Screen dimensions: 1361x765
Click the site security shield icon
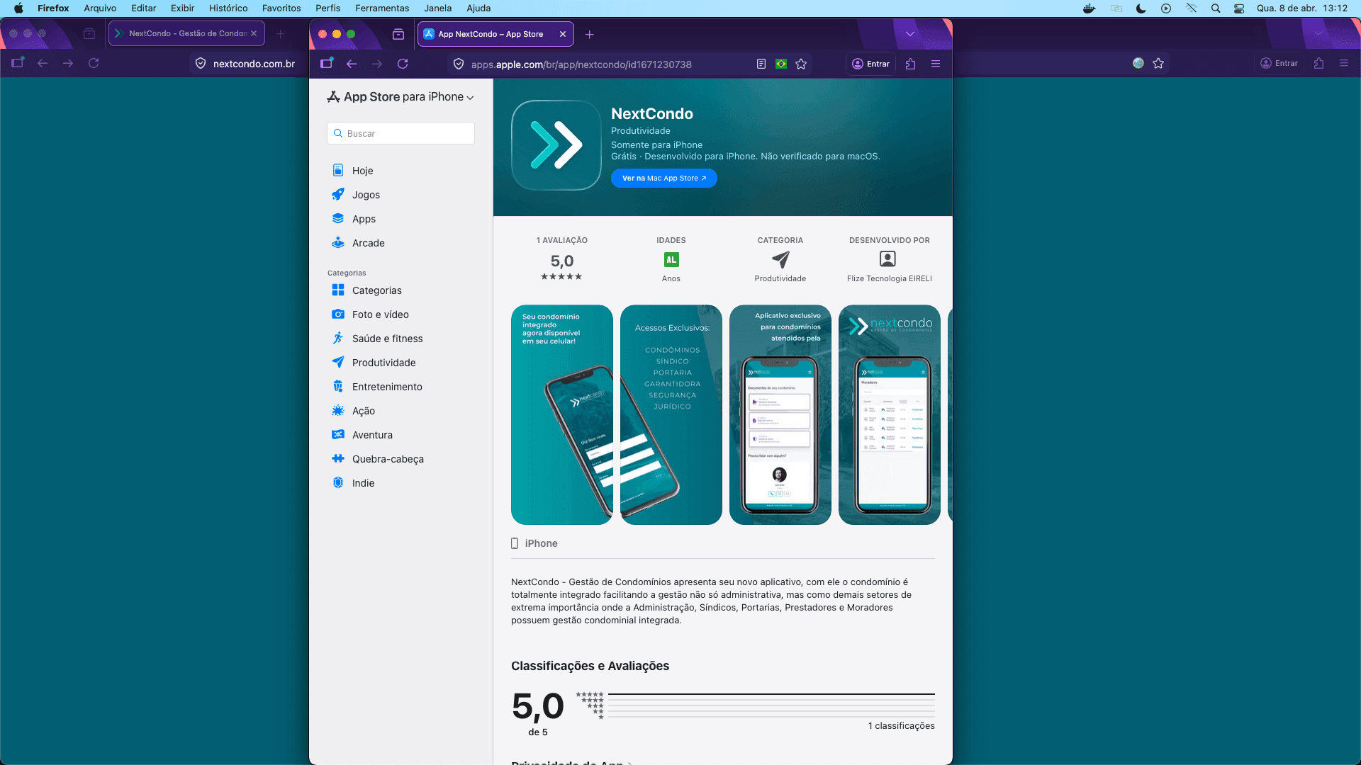459,64
